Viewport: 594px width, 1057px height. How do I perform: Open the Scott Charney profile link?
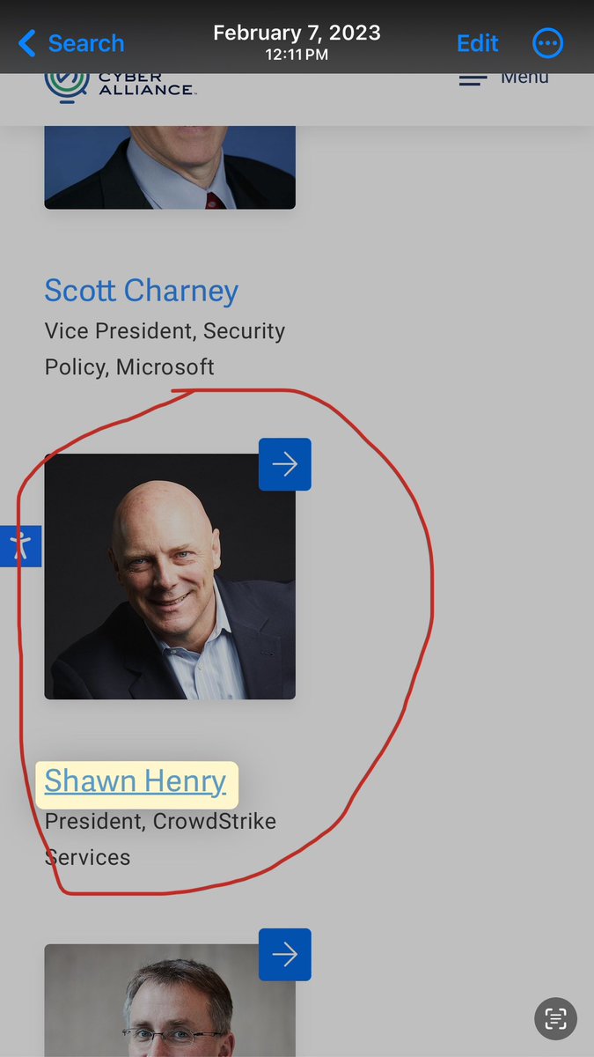point(142,291)
